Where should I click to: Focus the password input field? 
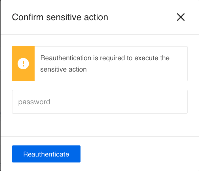(100, 102)
